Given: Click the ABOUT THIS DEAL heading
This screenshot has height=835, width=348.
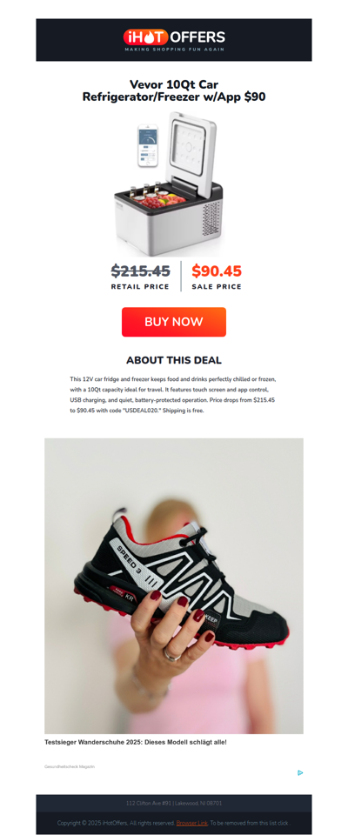Looking at the screenshot, I should [x=174, y=360].
